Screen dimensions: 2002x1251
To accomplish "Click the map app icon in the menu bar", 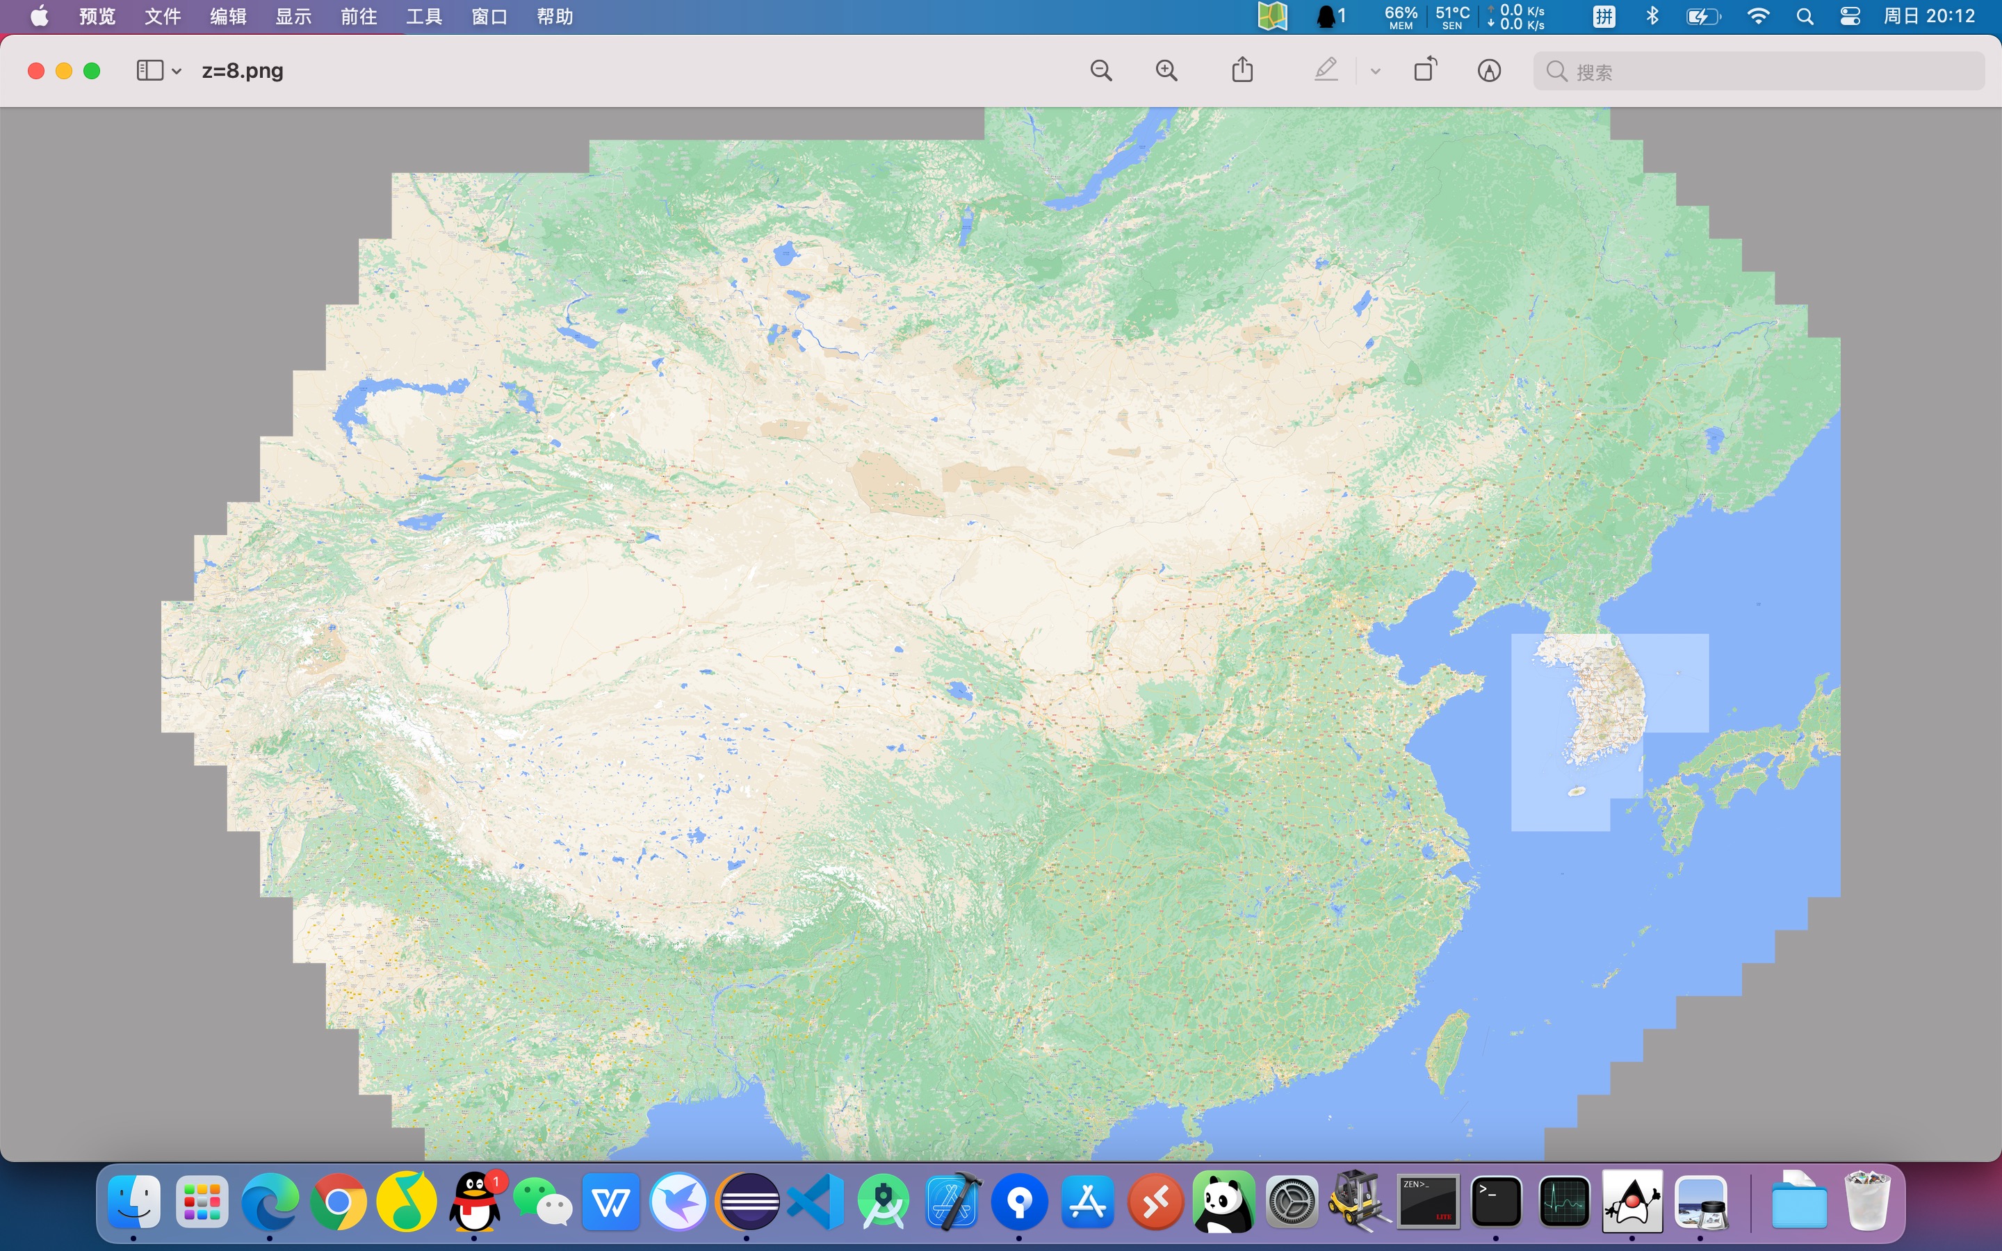I will click(x=1272, y=16).
